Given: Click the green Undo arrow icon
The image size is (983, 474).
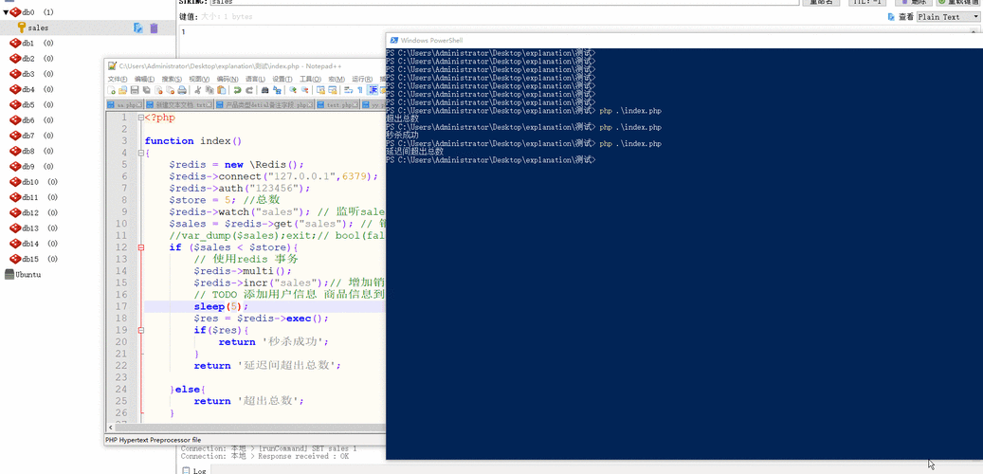Looking at the screenshot, I should click(x=238, y=90).
